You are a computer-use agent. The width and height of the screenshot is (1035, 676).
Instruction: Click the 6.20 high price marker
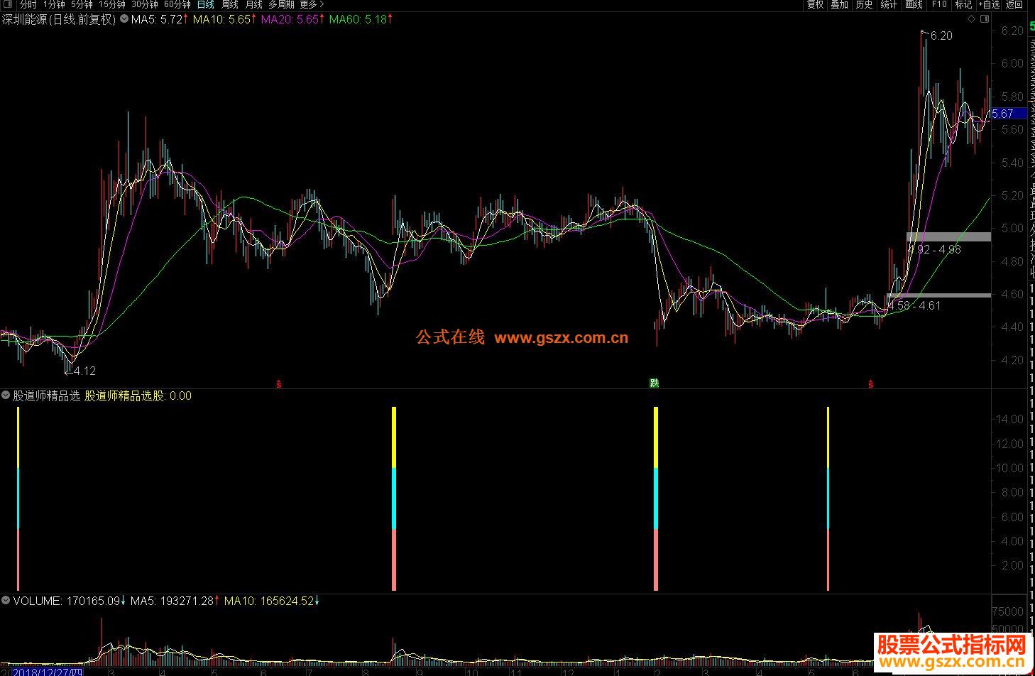tap(941, 36)
